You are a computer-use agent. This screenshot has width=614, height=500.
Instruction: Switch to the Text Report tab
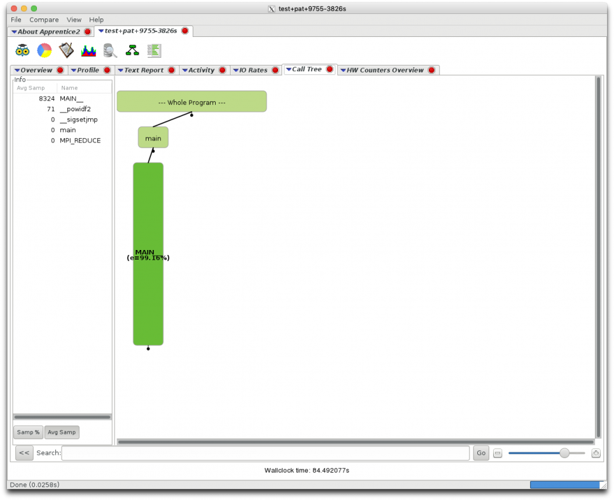pyautogui.click(x=144, y=70)
